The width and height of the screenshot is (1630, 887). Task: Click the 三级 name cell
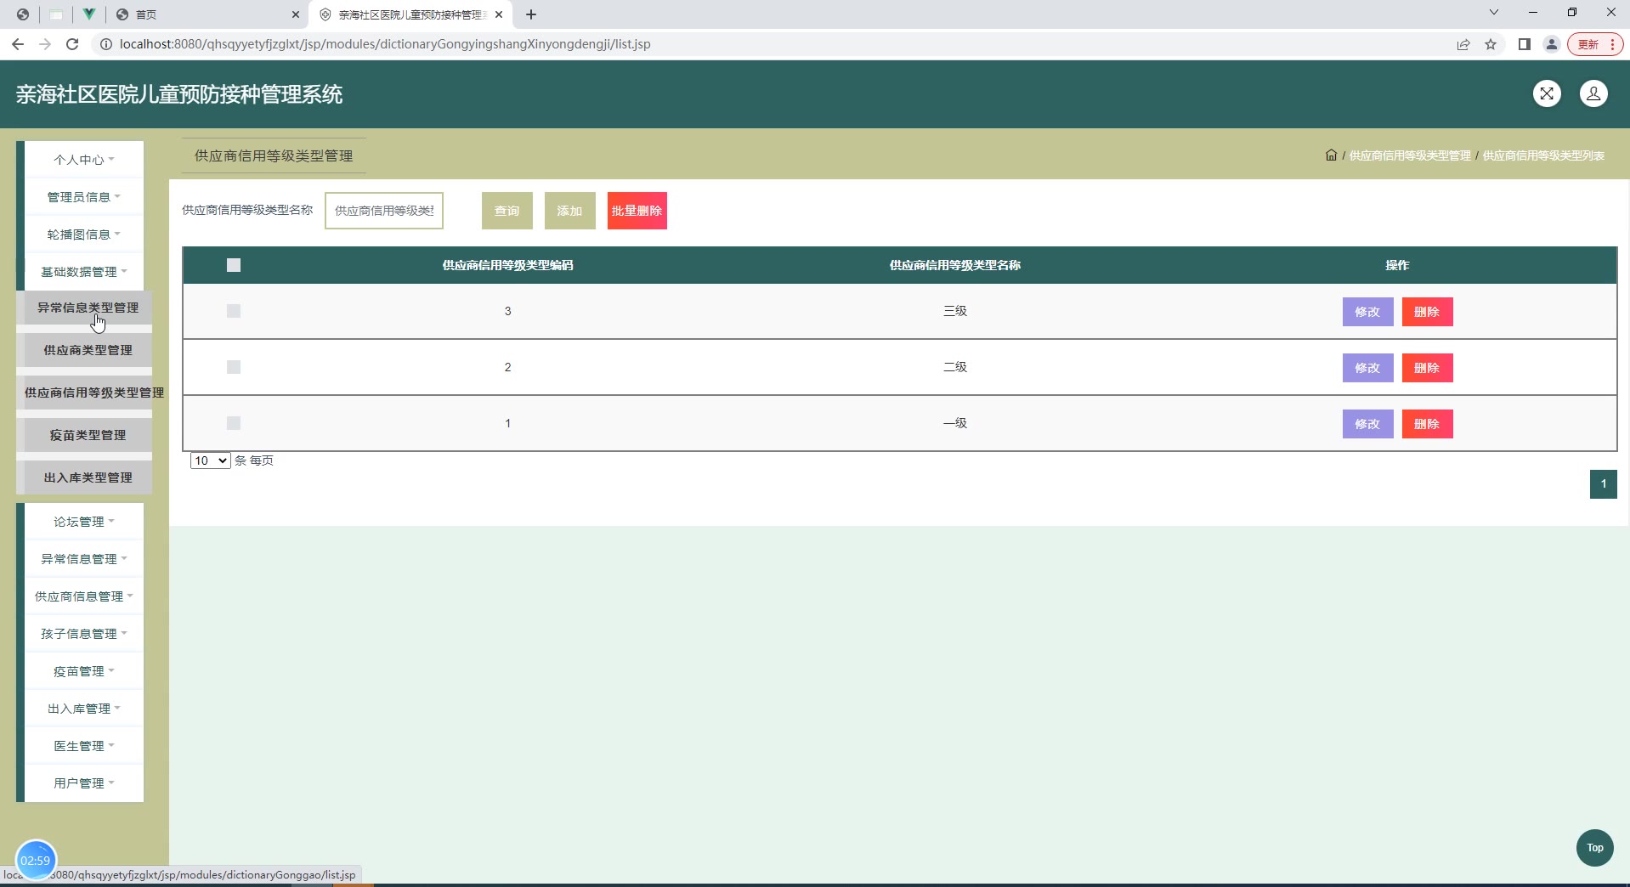[x=955, y=311]
